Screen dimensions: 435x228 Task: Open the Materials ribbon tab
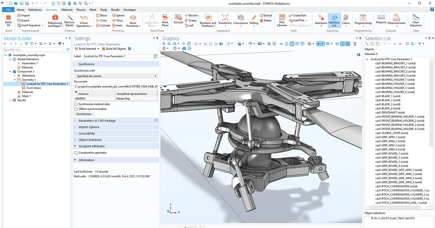click(x=67, y=9)
